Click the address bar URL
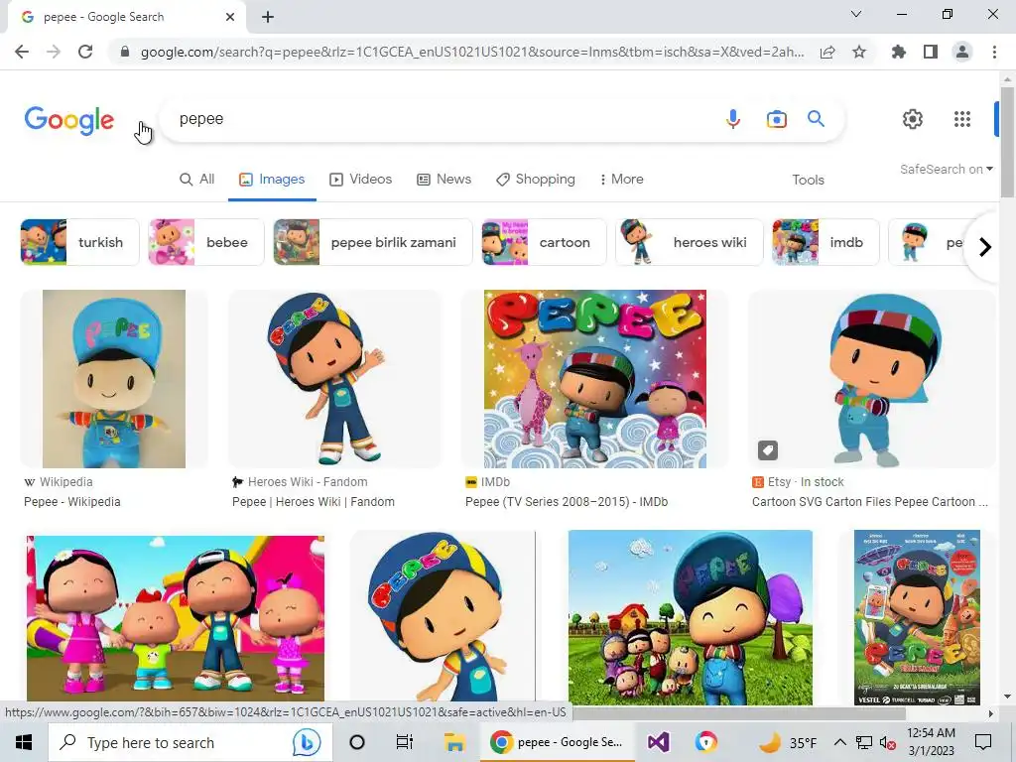The image size is (1016, 762). [471, 52]
